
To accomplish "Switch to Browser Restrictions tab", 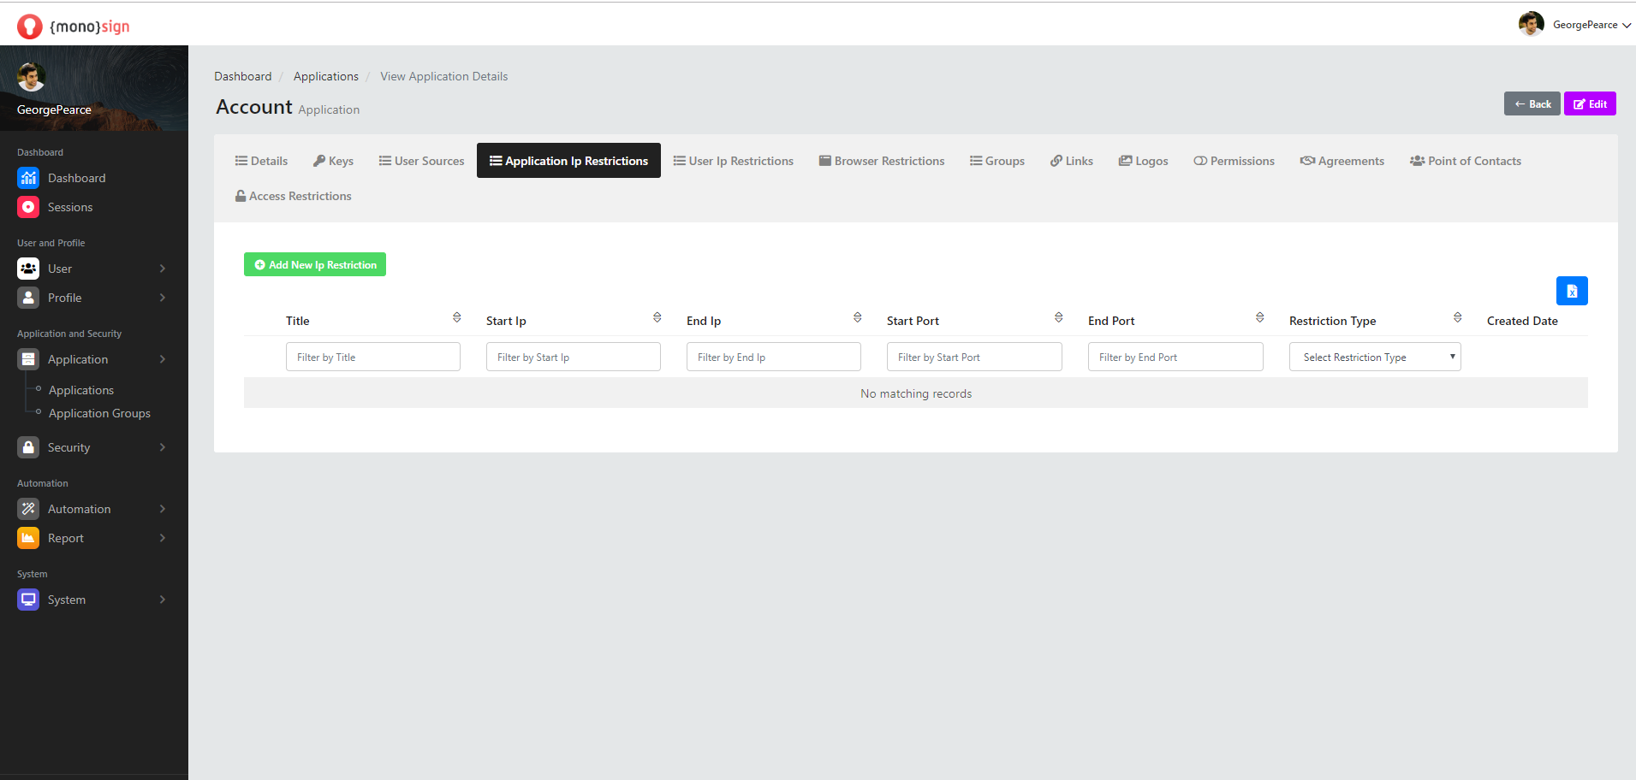I will [882, 161].
